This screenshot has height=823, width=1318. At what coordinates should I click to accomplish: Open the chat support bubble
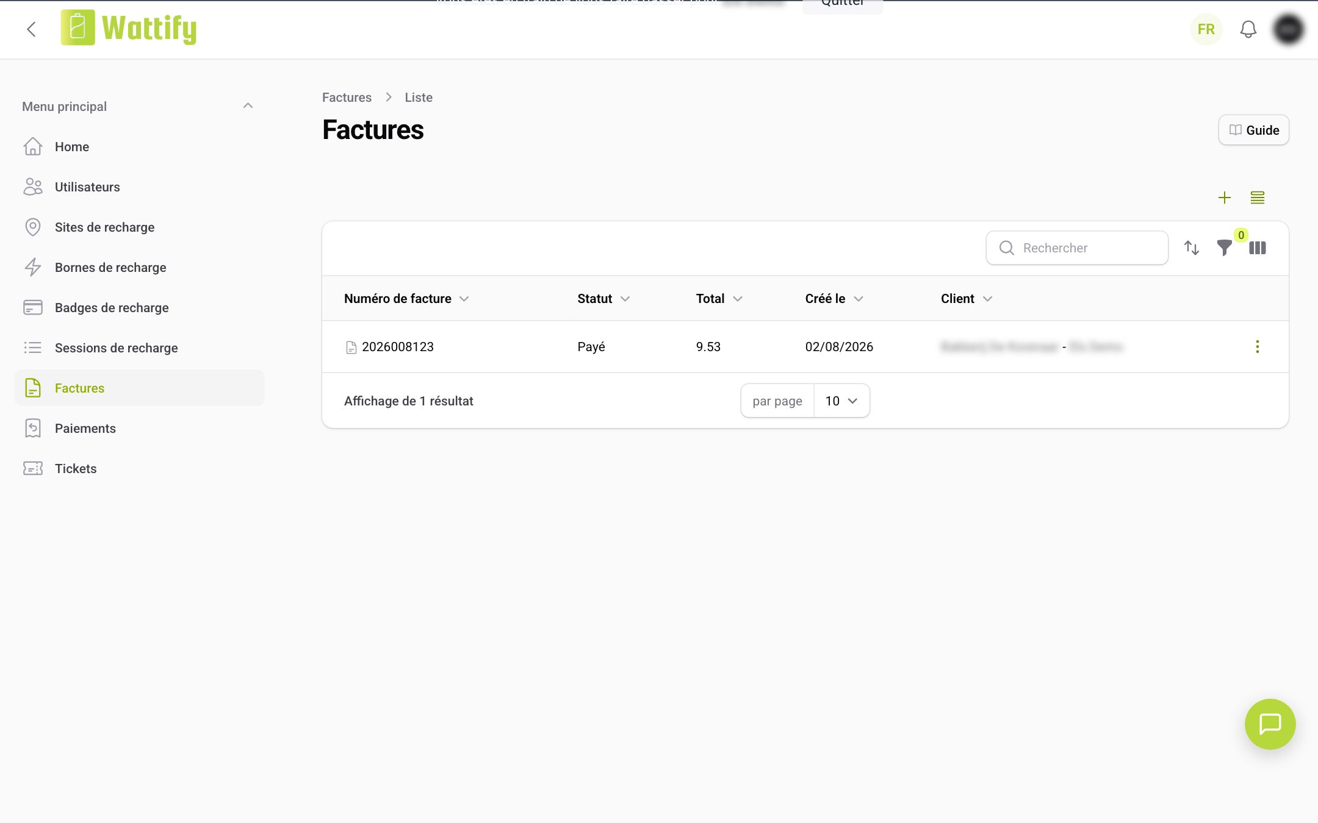coord(1270,724)
